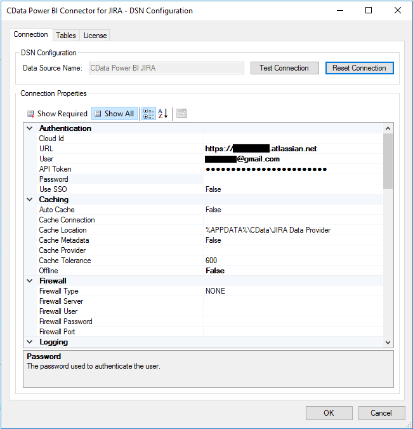Collapse the Authentication section
413x429 pixels.
tap(30, 128)
